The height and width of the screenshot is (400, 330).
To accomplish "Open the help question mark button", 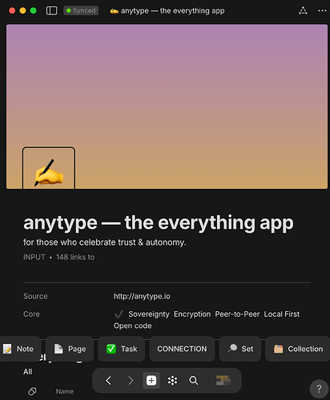I will [319, 389].
